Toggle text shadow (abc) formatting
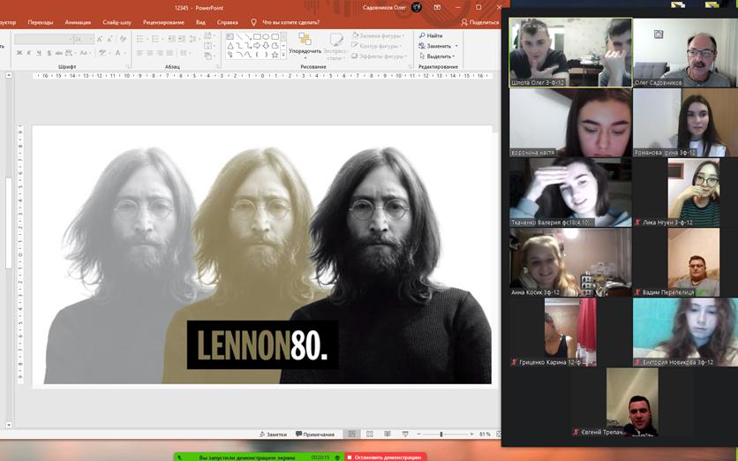 coord(59,53)
